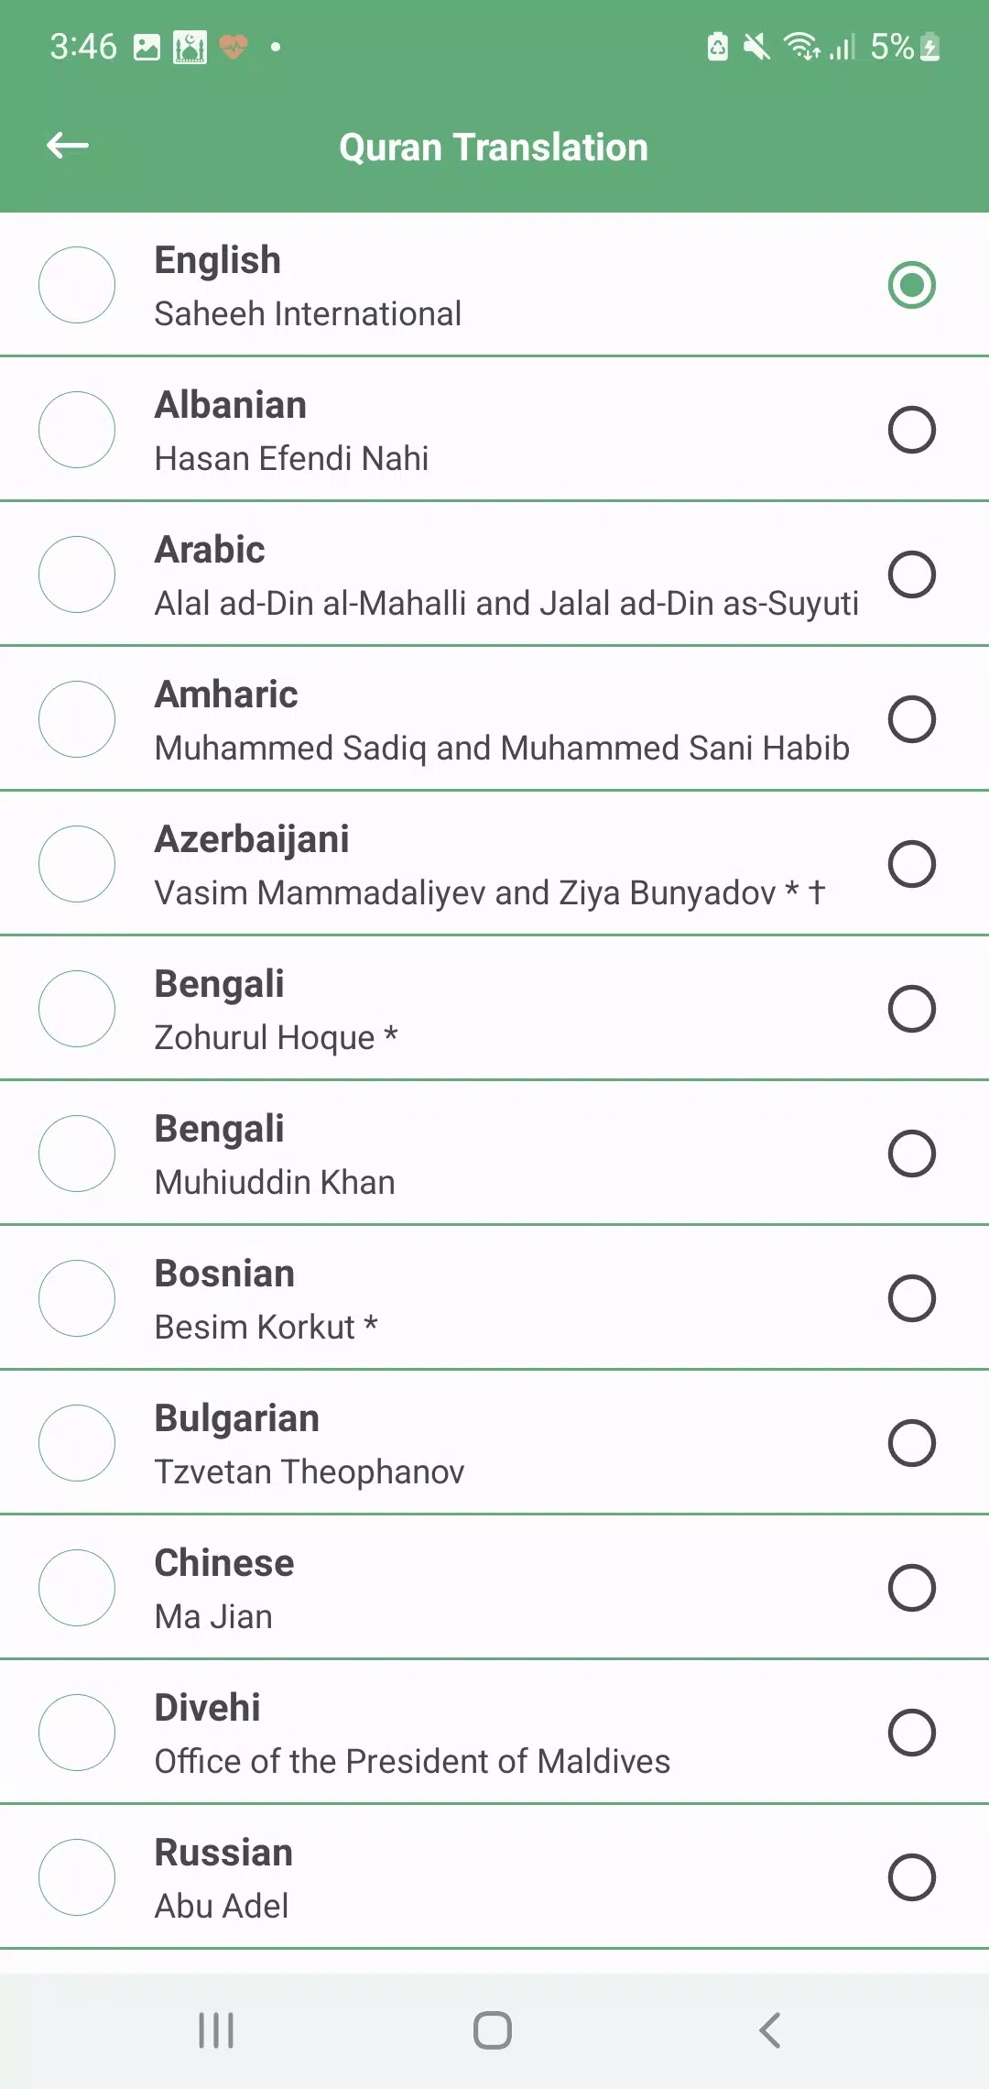Choose the Arabic translation radio button

[x=912, y=574]
